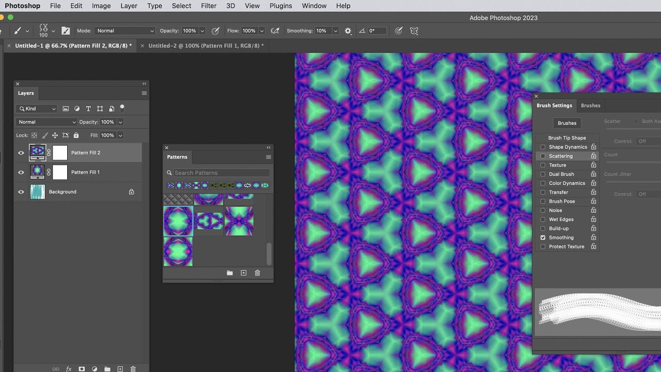Expand the Smoothing percentage dropdown
This screenshot has height=372, width=661.
pos(336,31)
